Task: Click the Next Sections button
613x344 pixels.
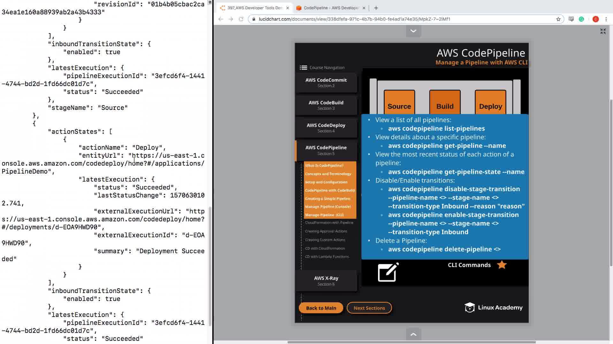Action: point(369,308)
